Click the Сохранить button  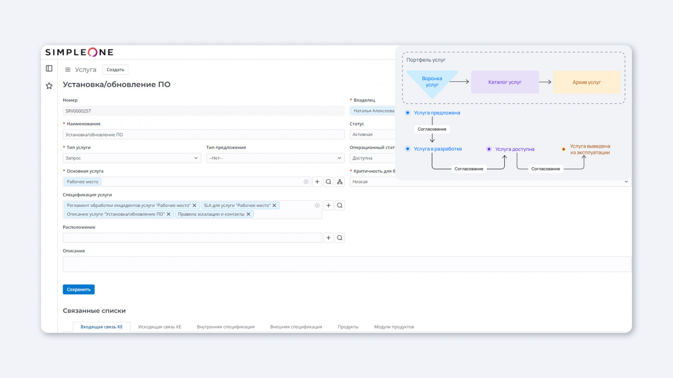79,290
